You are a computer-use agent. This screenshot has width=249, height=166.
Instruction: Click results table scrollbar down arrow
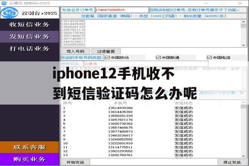pyautogui.click(x=244, y=156)
